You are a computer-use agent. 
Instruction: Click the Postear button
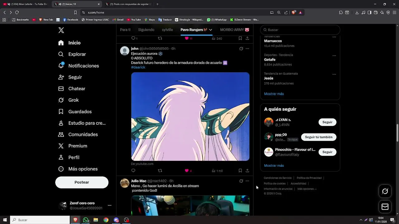pos(82,182)
